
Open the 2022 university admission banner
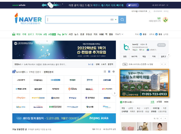(x=64, y=50)
